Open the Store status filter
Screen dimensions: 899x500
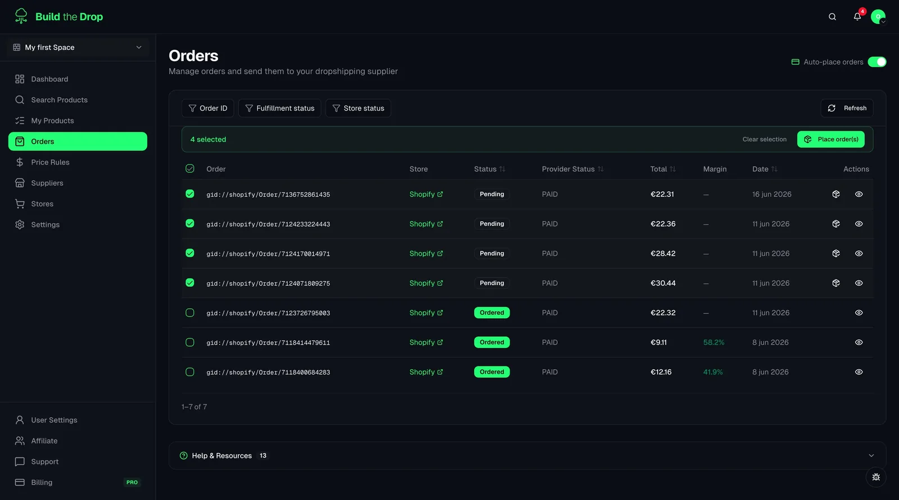pyautogui.click(x=358, y=108)
